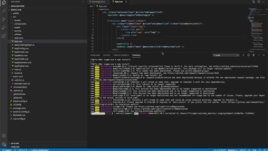Collapse the tests/unit folder
The image size is (268, 151).
pos(18,76)
